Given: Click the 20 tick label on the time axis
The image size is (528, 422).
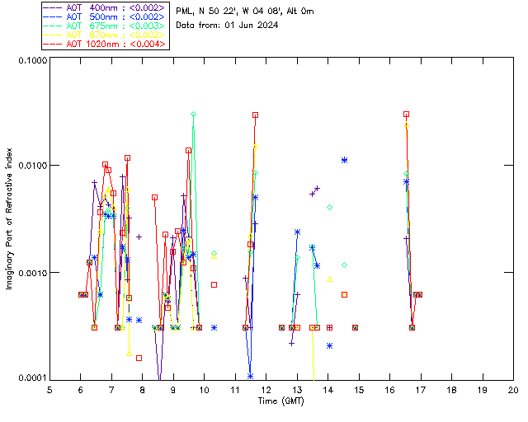Looking at the screenshot, I should [513, 389].
